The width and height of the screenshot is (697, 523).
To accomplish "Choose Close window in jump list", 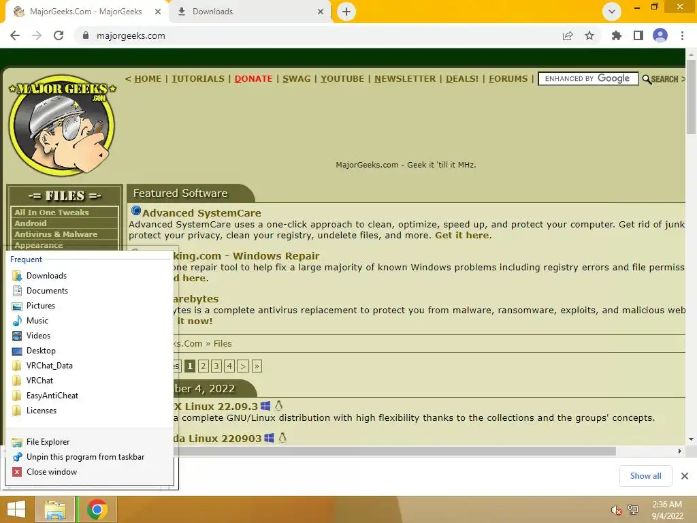I will pos(89,472).
